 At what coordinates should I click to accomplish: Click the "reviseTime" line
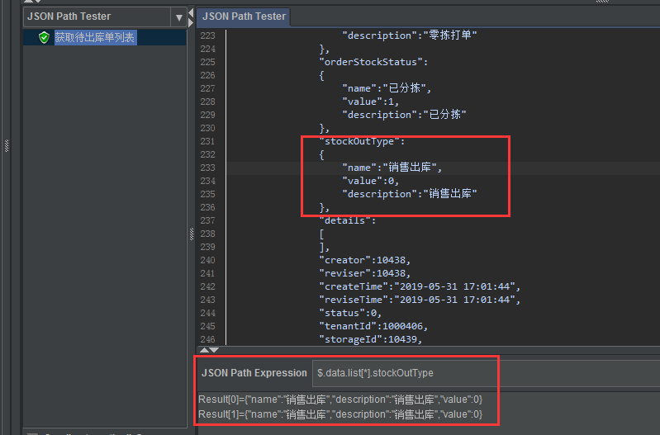(x=420, y=300)
